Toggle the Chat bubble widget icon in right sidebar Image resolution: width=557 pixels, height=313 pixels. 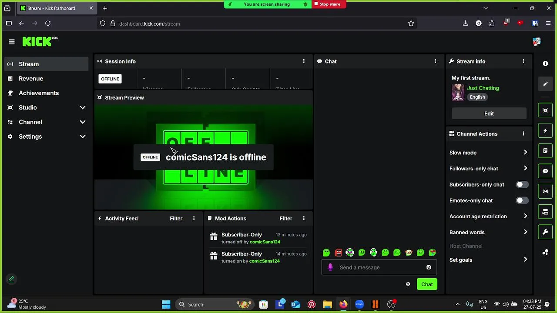pyautogui.click(x=545, y=171)
